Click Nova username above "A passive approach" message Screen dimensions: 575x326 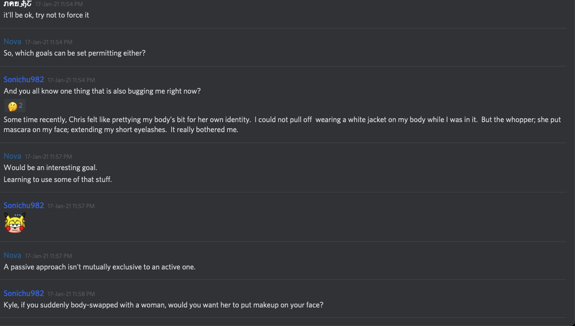coord(12,256)
